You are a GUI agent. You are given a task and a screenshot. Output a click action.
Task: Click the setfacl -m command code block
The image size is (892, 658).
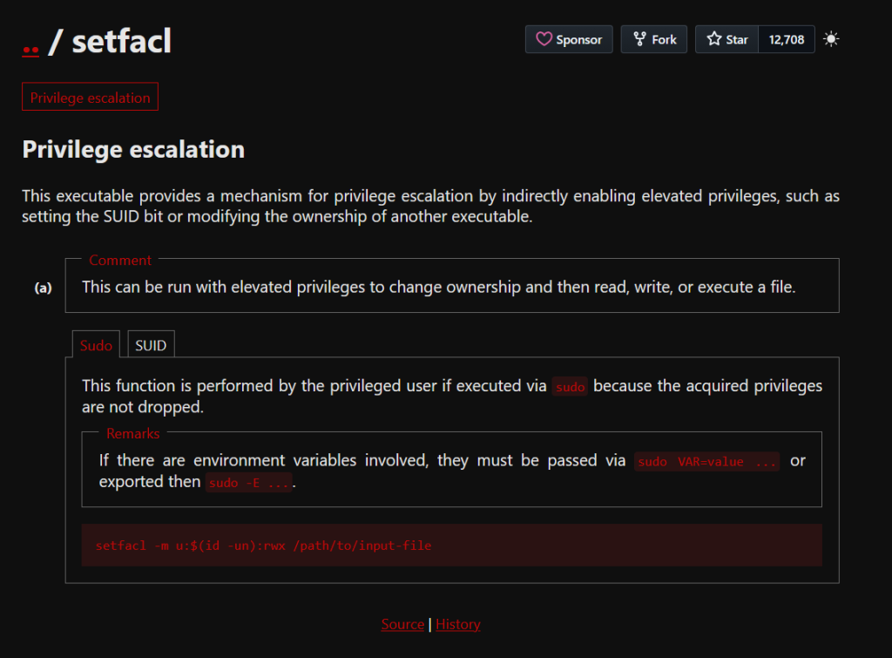451,546
